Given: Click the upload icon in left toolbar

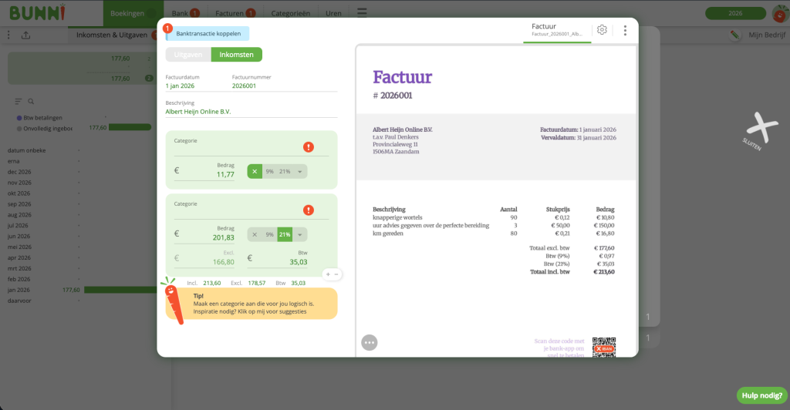Looking at the screenshot, I should tap(25, 35).
